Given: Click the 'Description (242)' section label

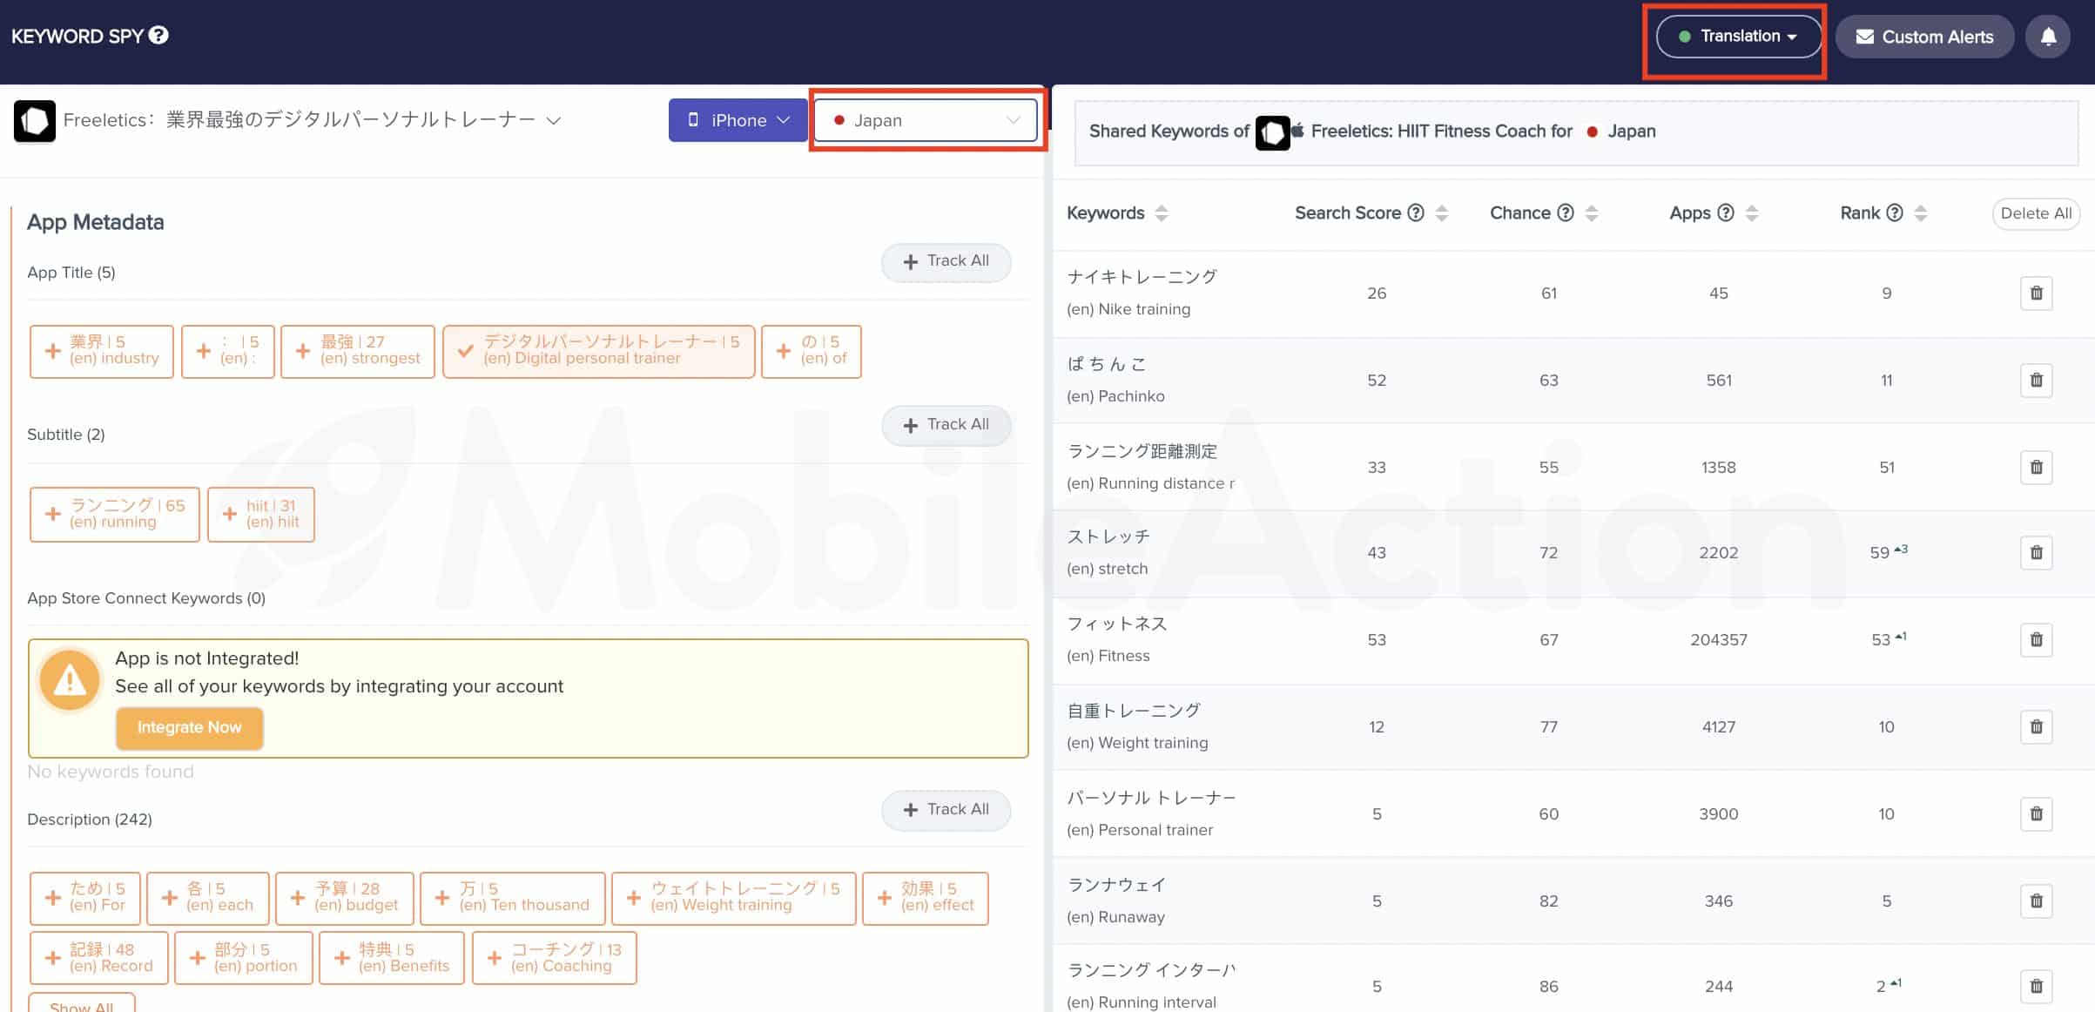Looking at the screenshot, I should tap(90, 820).
